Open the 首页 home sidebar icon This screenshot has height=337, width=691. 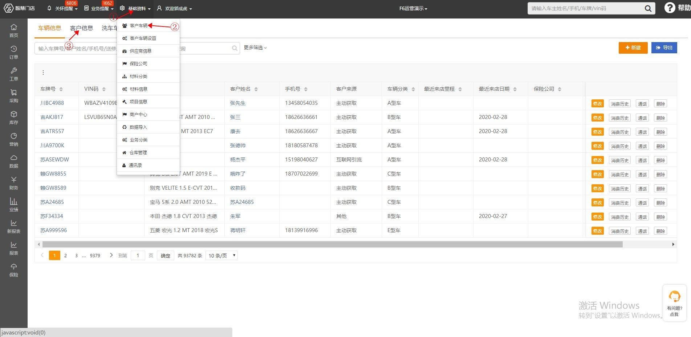coord(14,30)
